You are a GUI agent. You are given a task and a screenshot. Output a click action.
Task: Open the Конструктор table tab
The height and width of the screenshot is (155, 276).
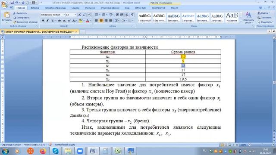pyautogui.click(x=158, y=8)
